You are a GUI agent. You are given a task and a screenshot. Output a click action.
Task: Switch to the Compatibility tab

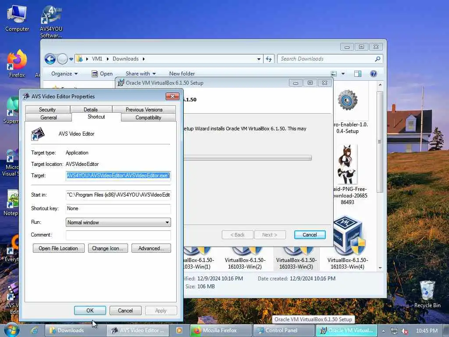148,118
